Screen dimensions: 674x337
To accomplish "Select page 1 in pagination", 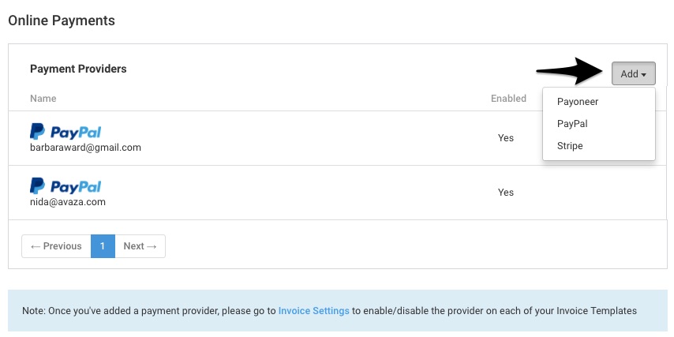I will 103,246.
